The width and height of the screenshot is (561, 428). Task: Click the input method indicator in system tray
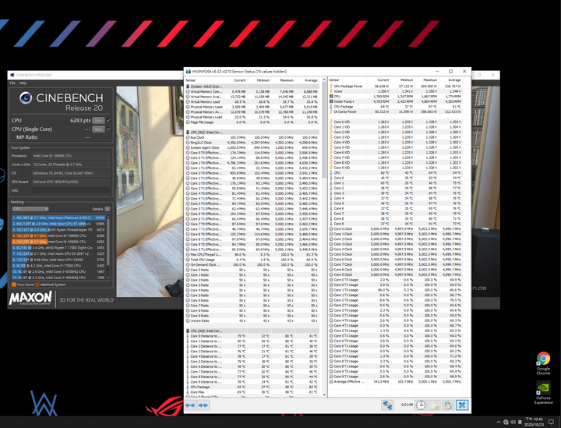click(520, 423)
